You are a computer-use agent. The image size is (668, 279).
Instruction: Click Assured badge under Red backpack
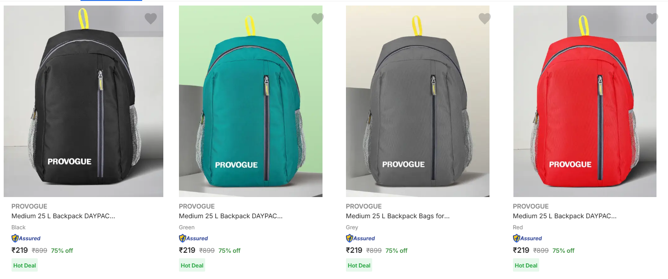point(528,238)
